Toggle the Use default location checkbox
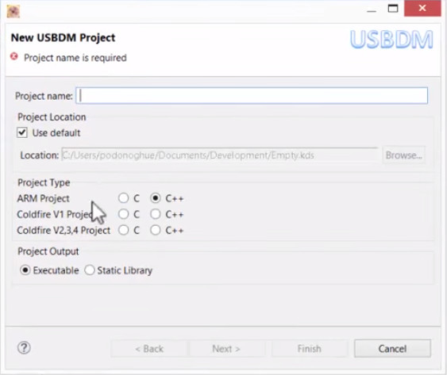This screenshot has width=447, height=375. coord(22,132)
